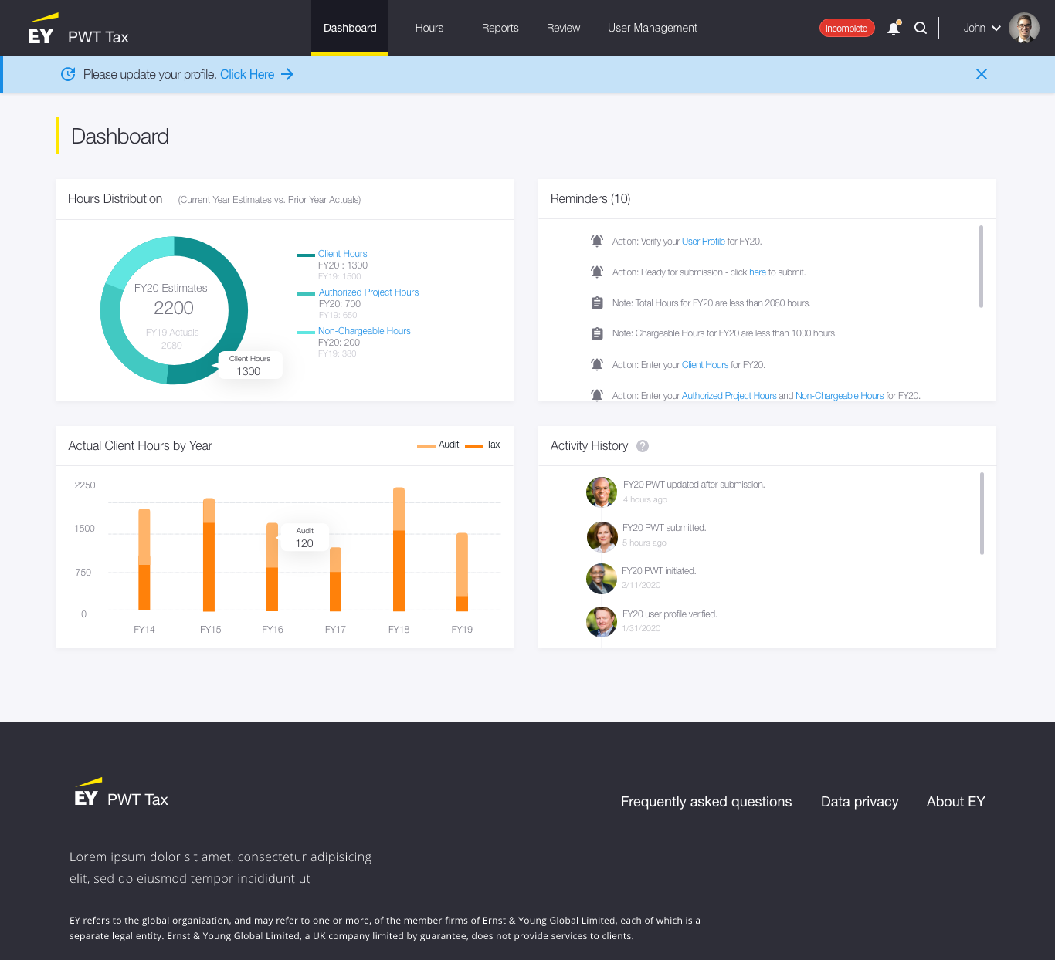Switch to the Reports tab

click(x=500, y=28)
